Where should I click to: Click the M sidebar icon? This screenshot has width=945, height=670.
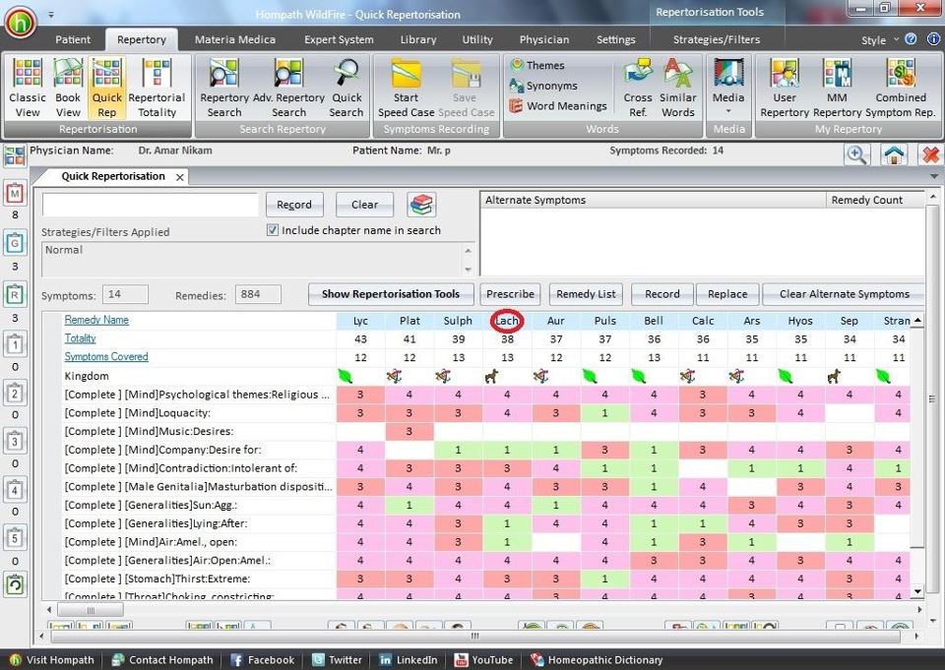[15, 194]
